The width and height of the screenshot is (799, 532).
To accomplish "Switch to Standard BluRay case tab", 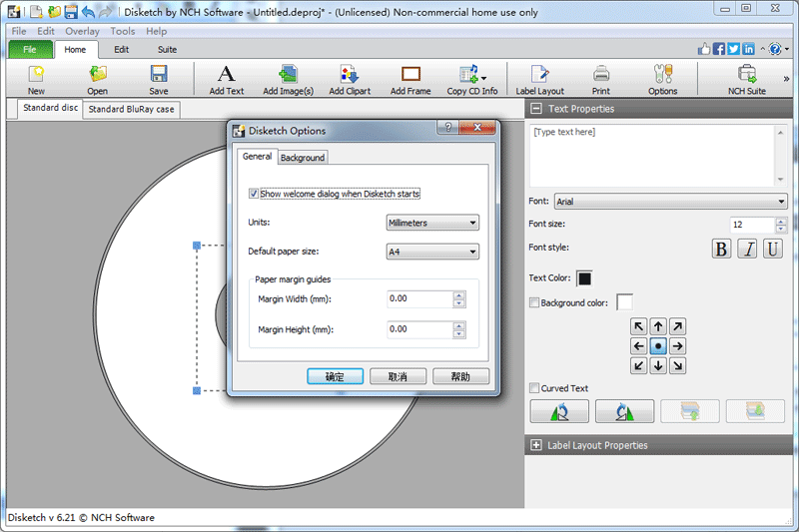I will coord(131,109).
